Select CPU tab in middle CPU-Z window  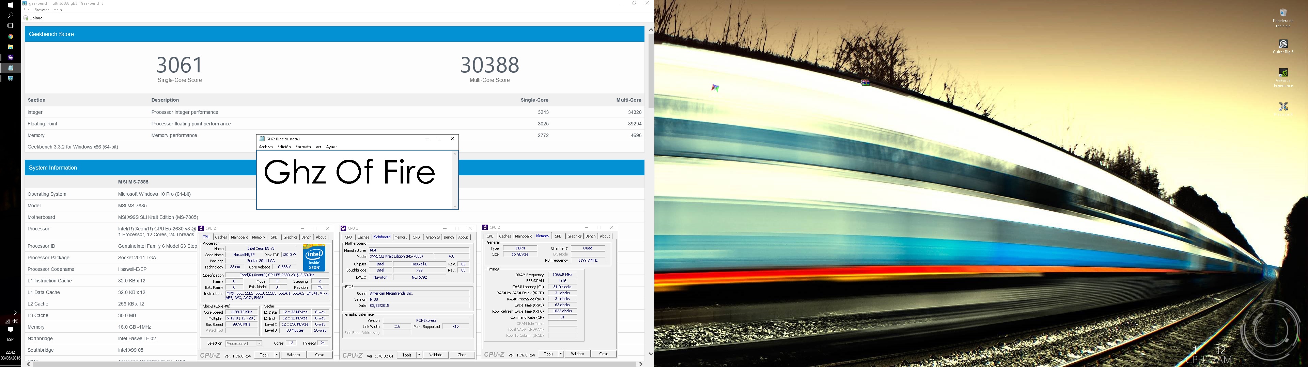(348, 237)
